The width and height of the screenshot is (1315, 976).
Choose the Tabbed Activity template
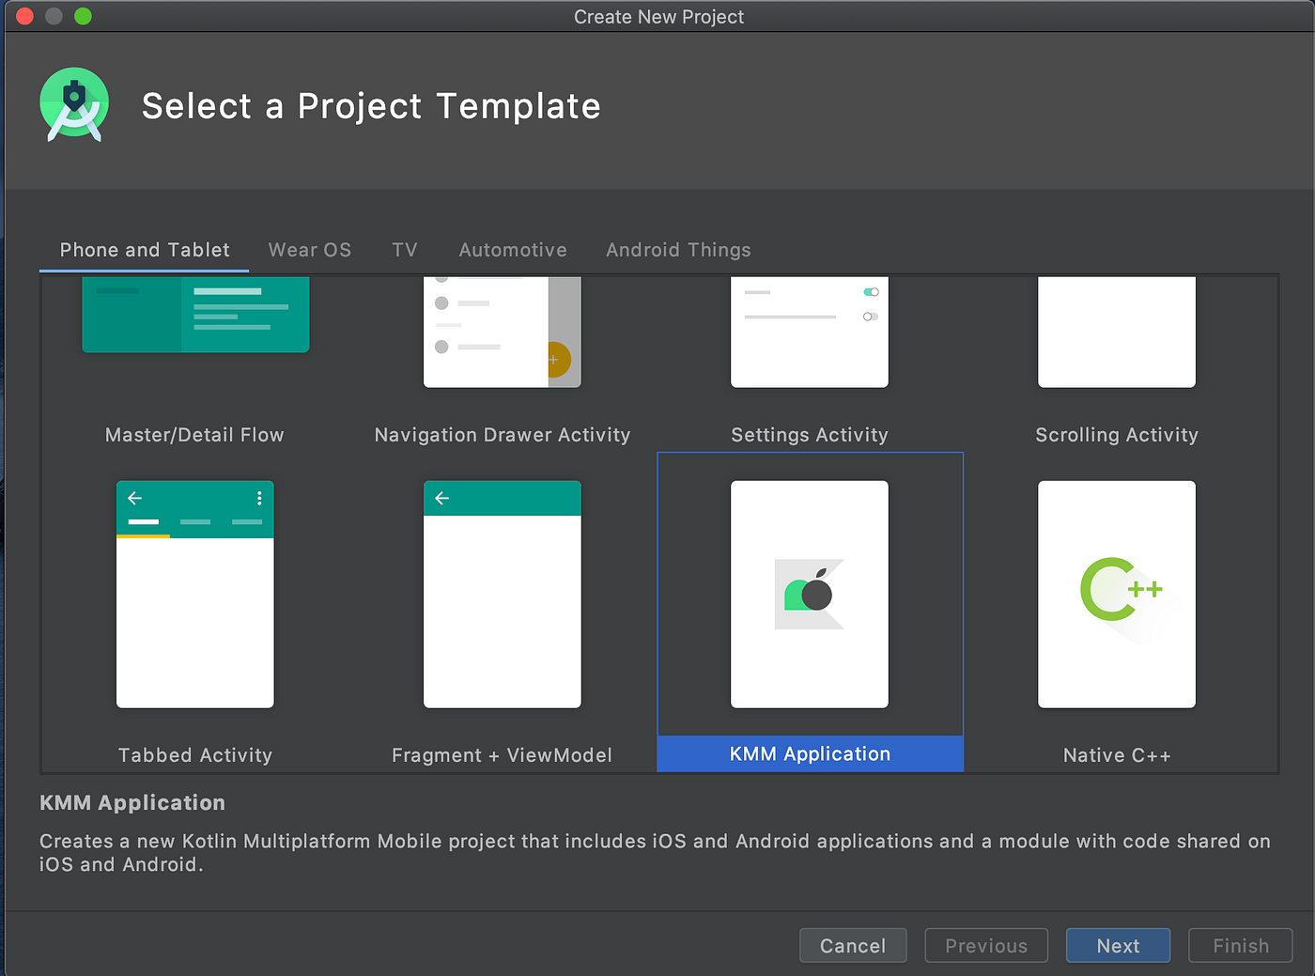point(194,594)
